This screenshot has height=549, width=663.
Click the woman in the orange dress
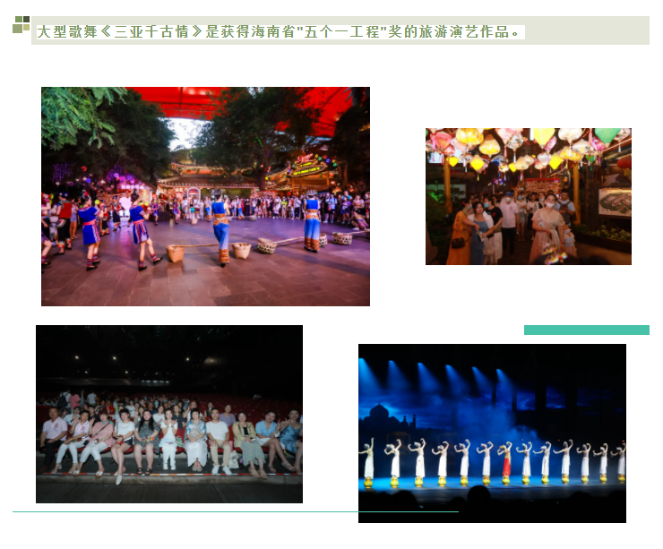[x=459, y=238]
